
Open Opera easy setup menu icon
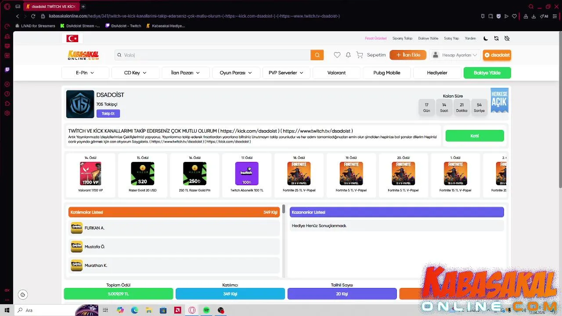[x=555, y=16]
